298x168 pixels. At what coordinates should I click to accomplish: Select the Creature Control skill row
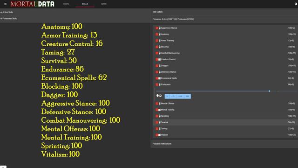pyautogui.click(x=225, y=59)
